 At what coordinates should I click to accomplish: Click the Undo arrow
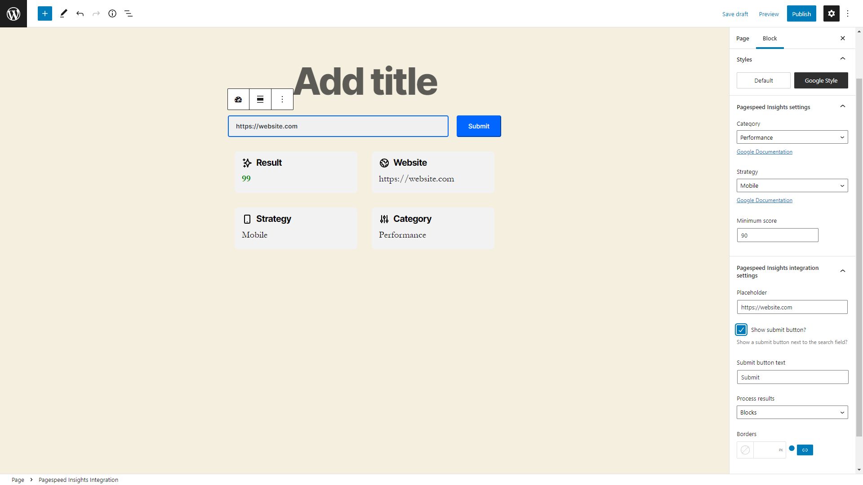[x=80, y=13]
